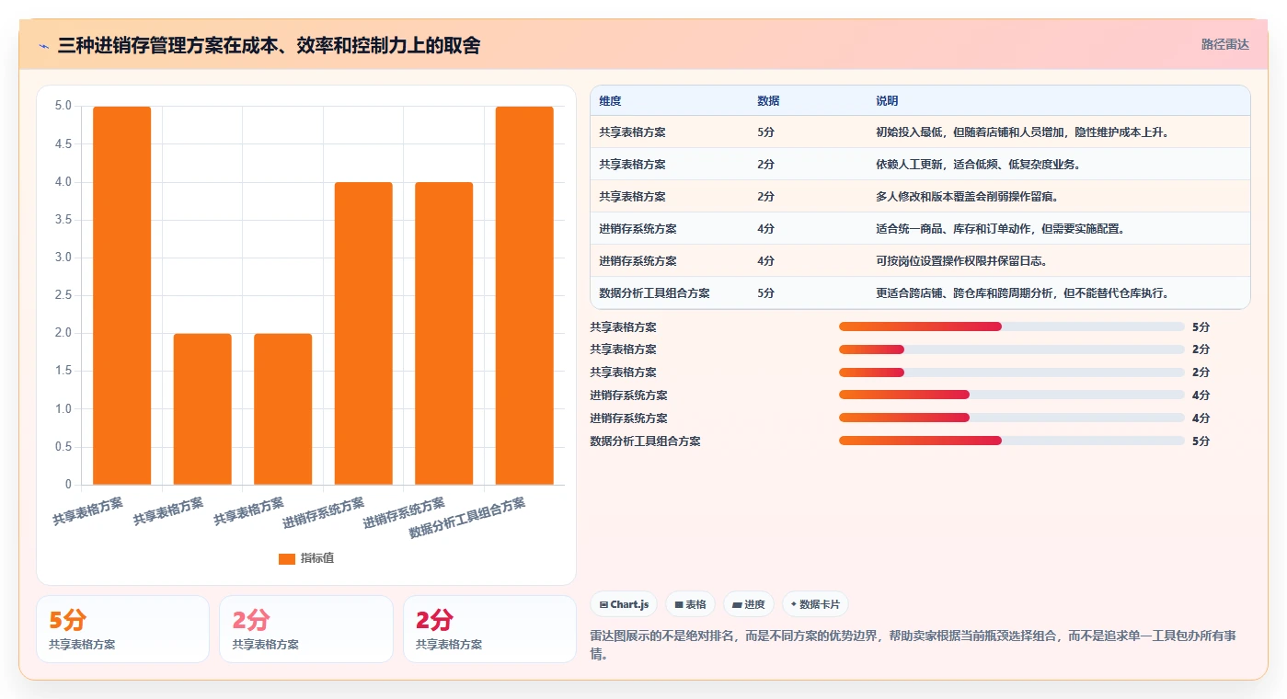Open the pink 2分 共享表格方案 card
This screenshot has width=1287, height=699.
(x=305, y=629)
